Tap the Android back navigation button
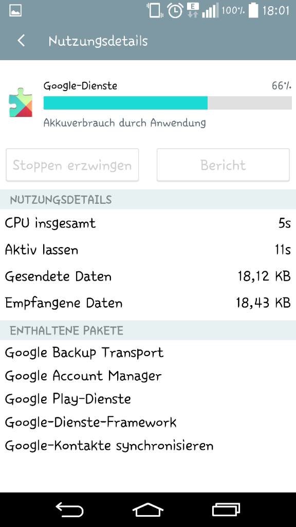 [69, 510]
